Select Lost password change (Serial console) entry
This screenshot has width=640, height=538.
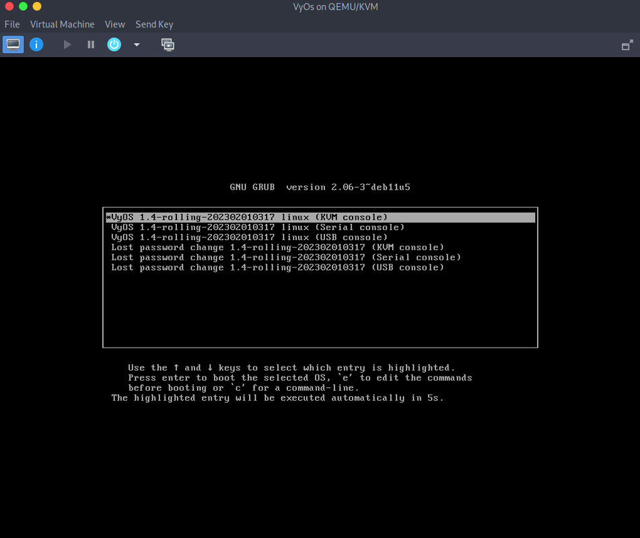pyautogui.click(x=320, y=258)
